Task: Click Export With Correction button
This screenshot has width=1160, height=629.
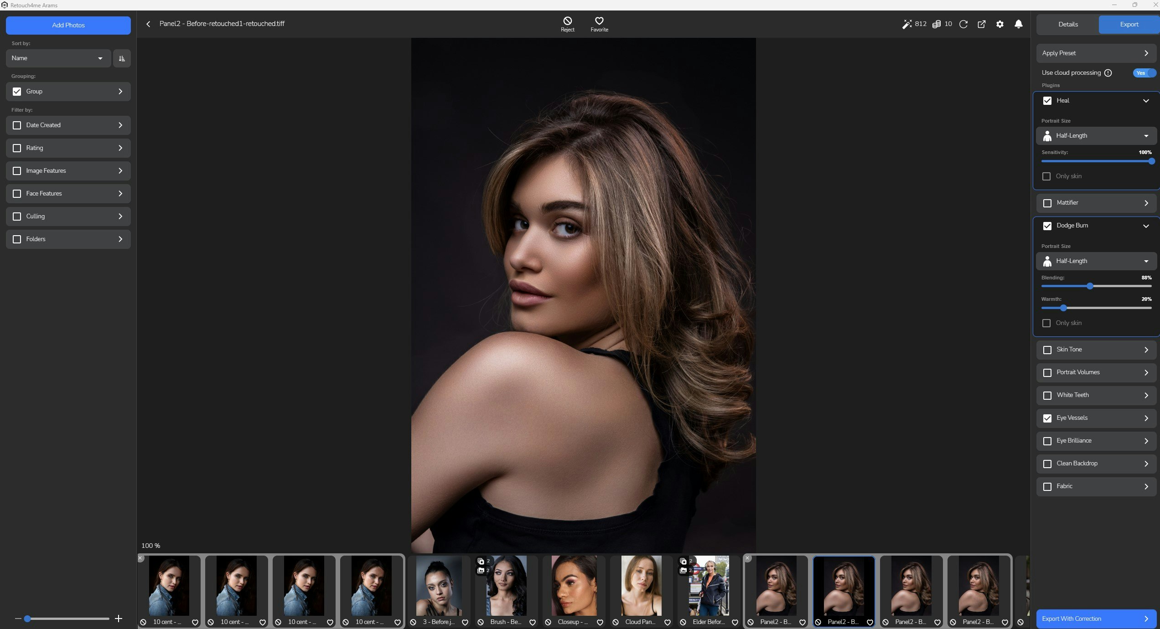Action: (x=1096, y=619)
